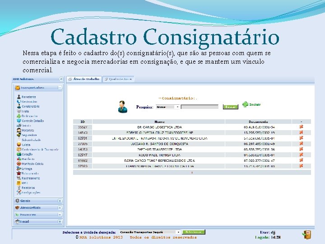Click the Pesquisa text input field

click(x=200, y=107)
